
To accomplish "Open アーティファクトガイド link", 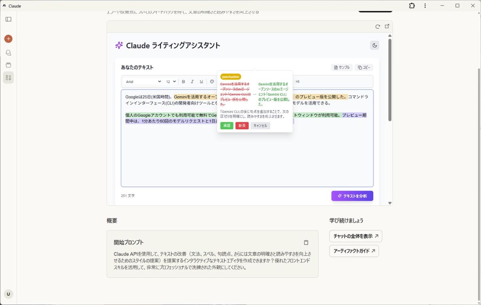I will (x=354, y=251).
